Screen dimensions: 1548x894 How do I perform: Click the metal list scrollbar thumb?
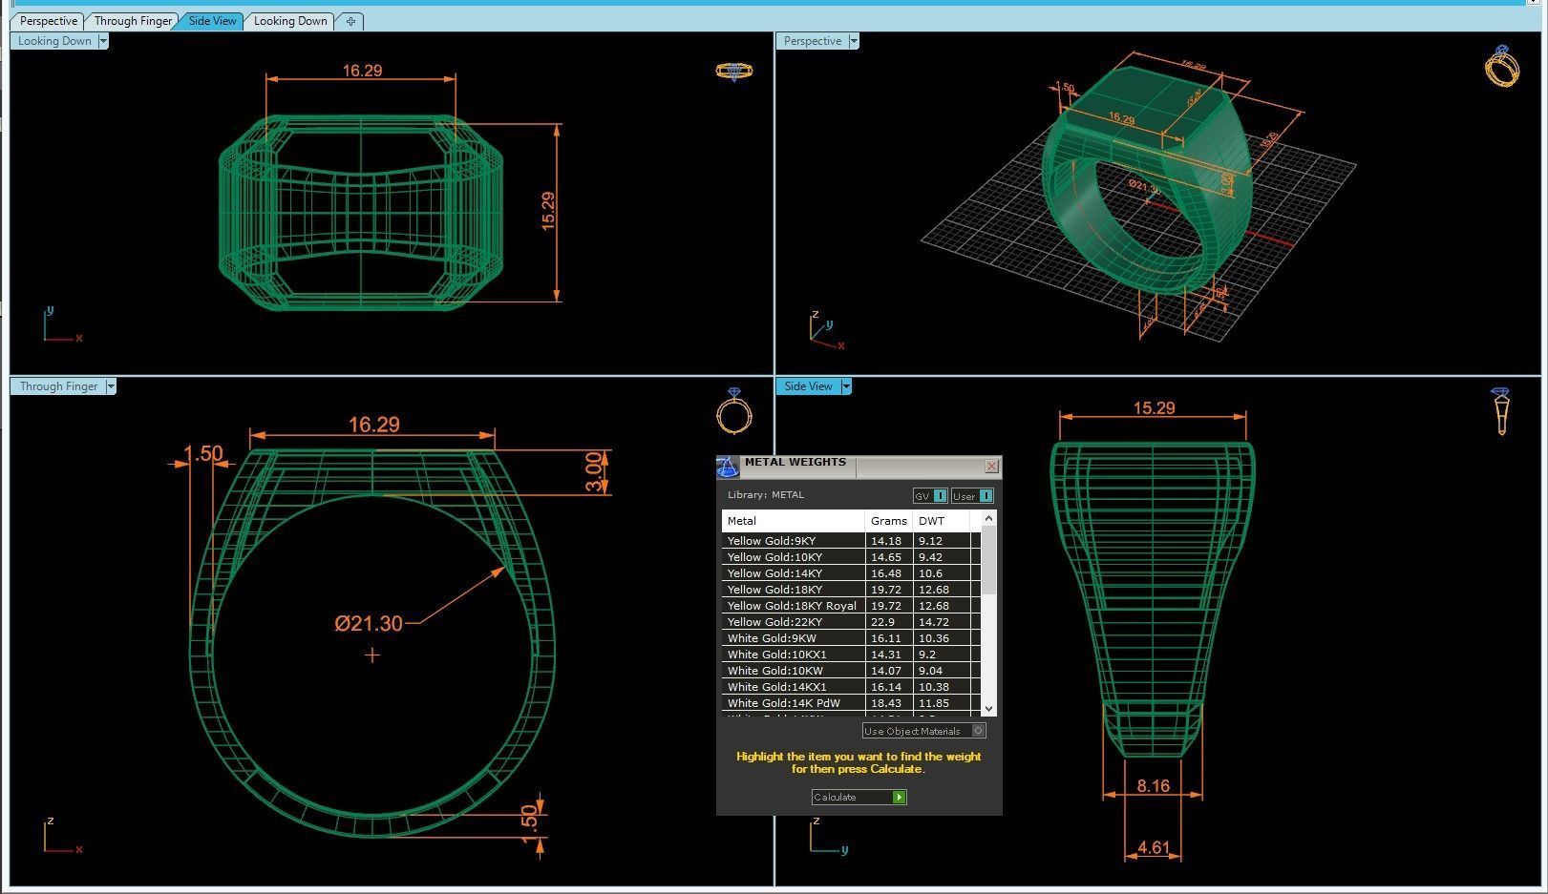tap(988, 560)
